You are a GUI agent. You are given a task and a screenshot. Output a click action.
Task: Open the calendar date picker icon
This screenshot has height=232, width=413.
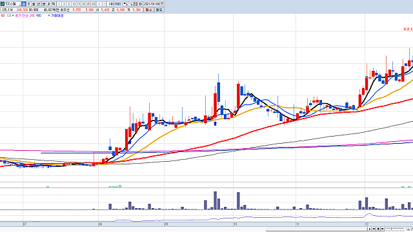click(x=162, y=4)
